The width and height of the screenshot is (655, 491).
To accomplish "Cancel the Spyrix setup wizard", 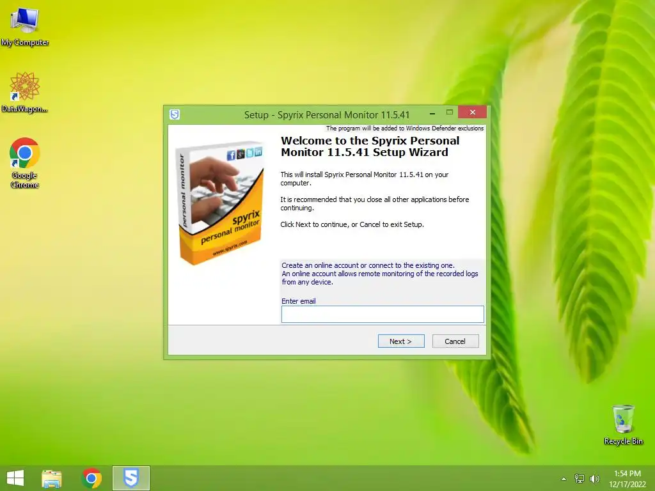I will pos(455,341).
